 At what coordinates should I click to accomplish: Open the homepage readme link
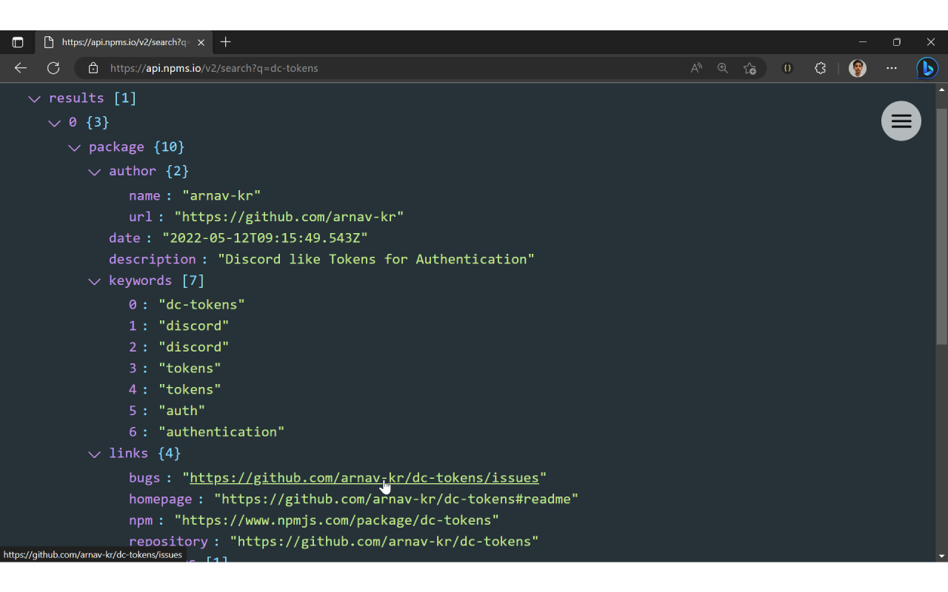(x=396, y=499)
